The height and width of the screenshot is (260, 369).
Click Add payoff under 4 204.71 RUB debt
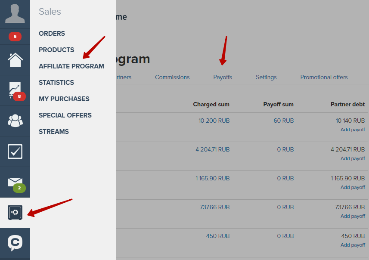tap(353, 158)
